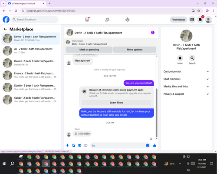Screen dimensions: 217x174
Task: Open Windows Start menu
Action: pyautogui.click(x=4, y=164)
